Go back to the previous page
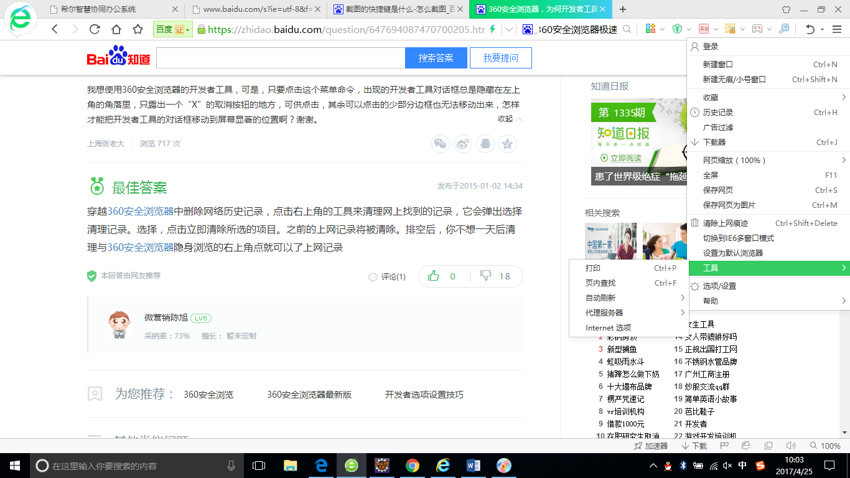This screenshot has height=478, width=850. click(x=55, y=29)
